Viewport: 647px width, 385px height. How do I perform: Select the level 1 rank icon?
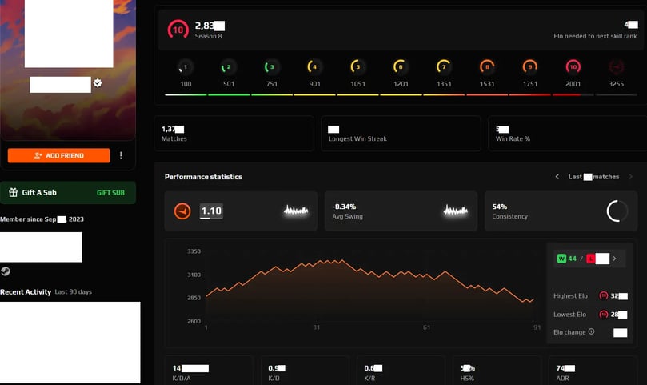tap(186, 67)
